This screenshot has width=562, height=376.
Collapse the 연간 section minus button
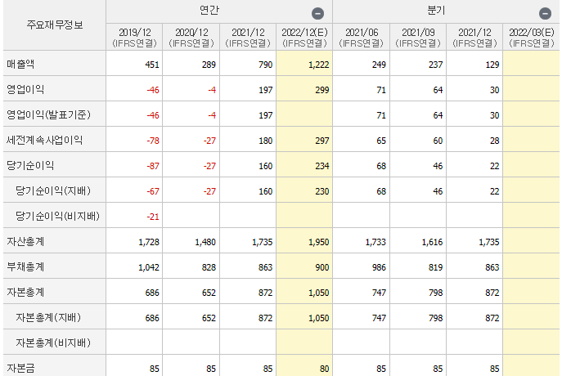click(x=317, y=14)
